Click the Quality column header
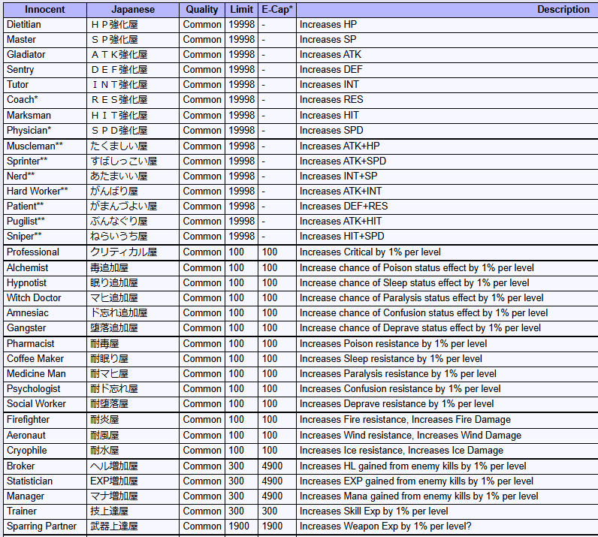598x537 pixels. click(x=202, y=10)
